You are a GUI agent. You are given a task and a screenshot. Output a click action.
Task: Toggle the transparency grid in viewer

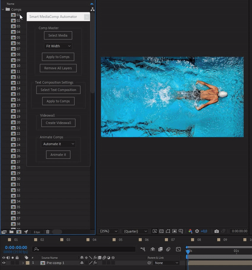[x=161, y=231]
